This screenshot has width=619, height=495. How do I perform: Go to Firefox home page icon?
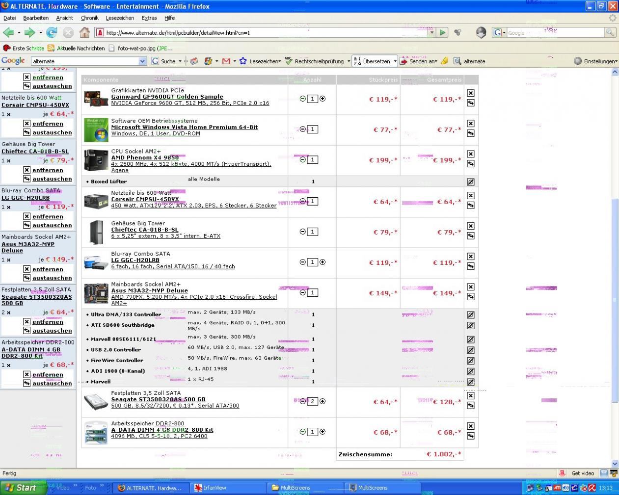[84, 32]
